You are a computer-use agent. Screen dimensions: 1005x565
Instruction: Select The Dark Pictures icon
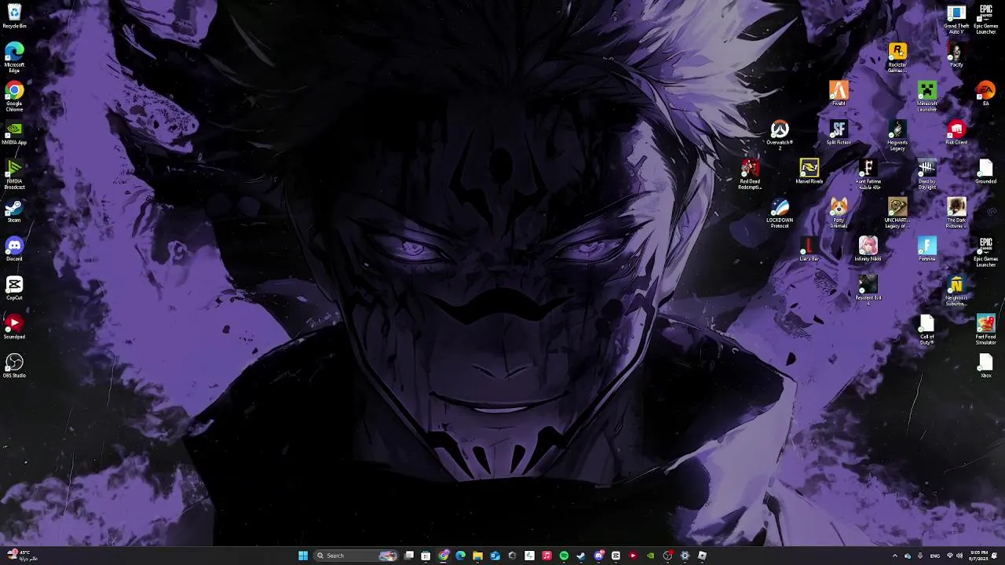956,213
